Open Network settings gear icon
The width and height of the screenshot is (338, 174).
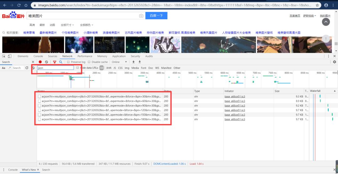click(334, 62)
